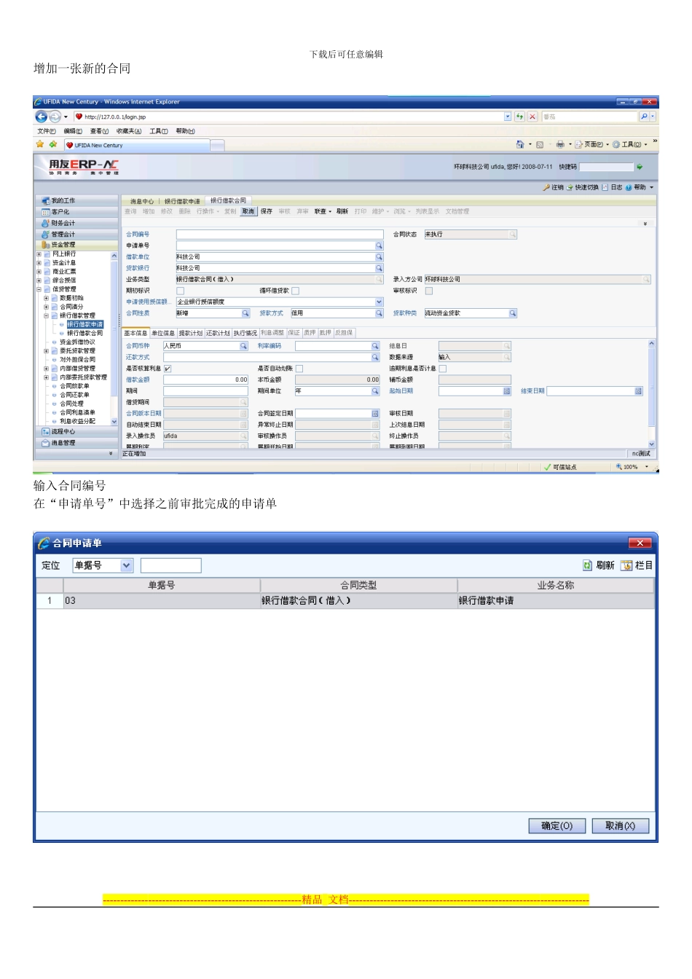The image size is (692, 979).
Task: Click the 快捷码 input field
Action: tap(605, 167)
